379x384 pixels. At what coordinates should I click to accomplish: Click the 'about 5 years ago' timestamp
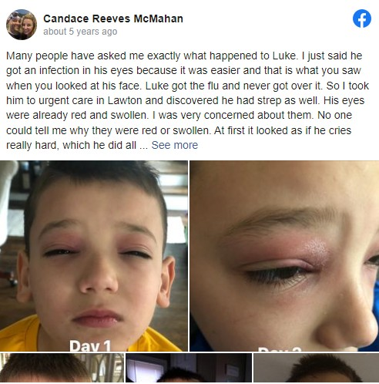(x=80, y=32)
